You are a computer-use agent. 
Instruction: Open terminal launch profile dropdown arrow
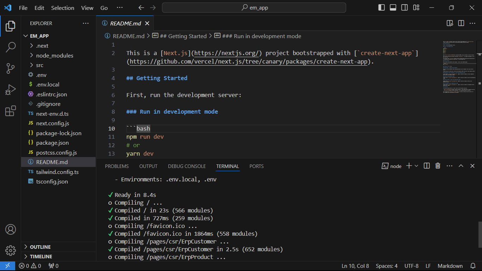pos(416,166)
